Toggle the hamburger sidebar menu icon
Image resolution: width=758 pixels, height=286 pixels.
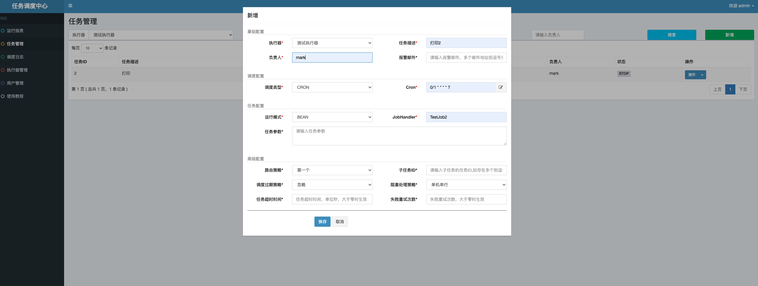click(70, 6)
